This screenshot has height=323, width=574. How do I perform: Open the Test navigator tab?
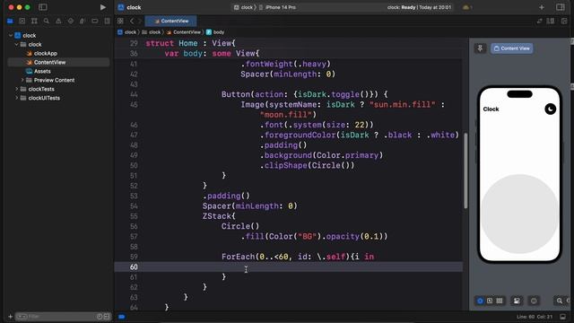[x=71, y=22]
